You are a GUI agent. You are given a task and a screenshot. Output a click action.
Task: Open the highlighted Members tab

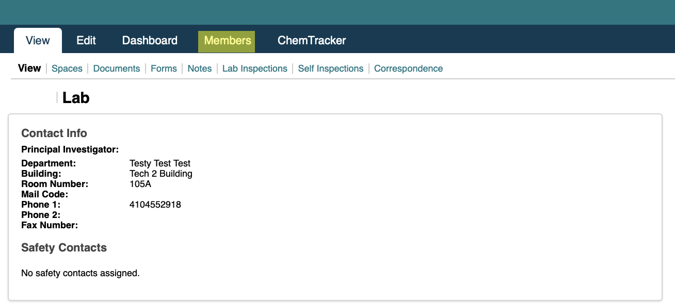pos(227,41)
